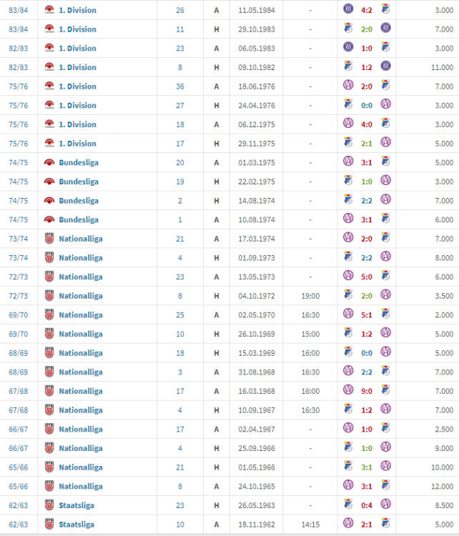Click the Staatsliga logo in the 26.05.1963 row
The width and height of the screenshot is (459, 536).
(49, 505)
